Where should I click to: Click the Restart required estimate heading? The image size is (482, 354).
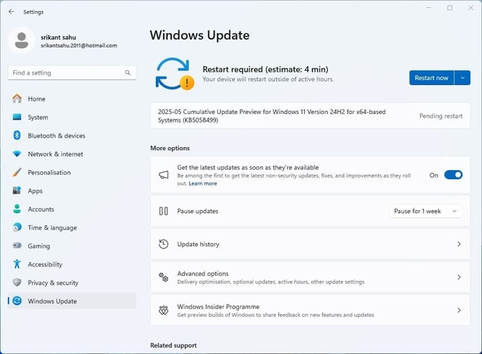pyautogui.click(x=265, y=69)
